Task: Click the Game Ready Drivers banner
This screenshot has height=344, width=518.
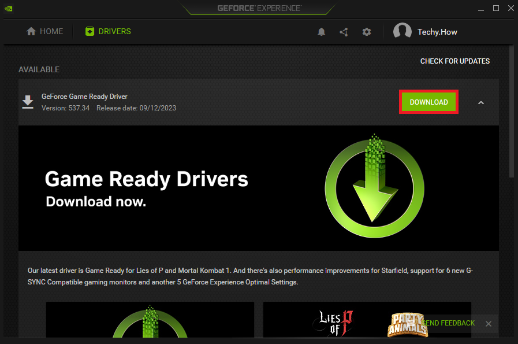Action: (258, 188)
